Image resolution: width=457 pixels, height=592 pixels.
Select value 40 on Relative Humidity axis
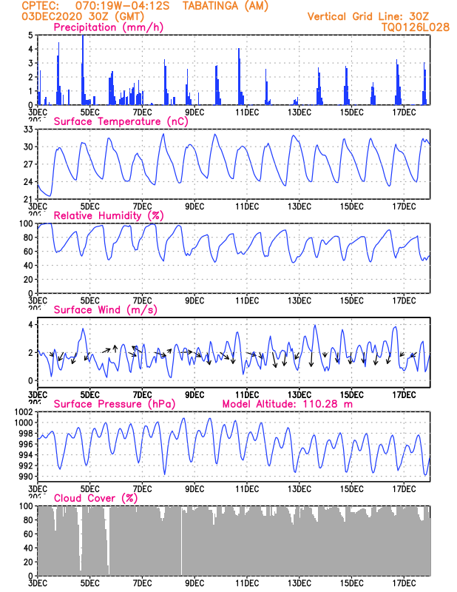click(28, 266)
